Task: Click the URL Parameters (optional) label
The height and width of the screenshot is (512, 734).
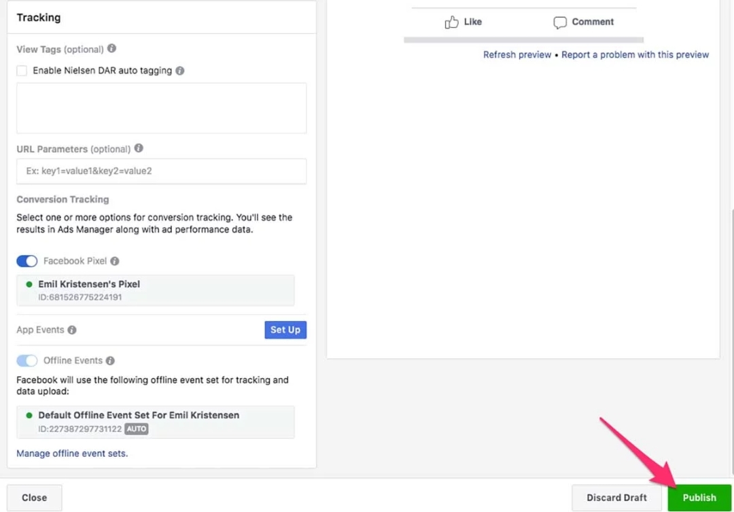Action: (73, 149)
